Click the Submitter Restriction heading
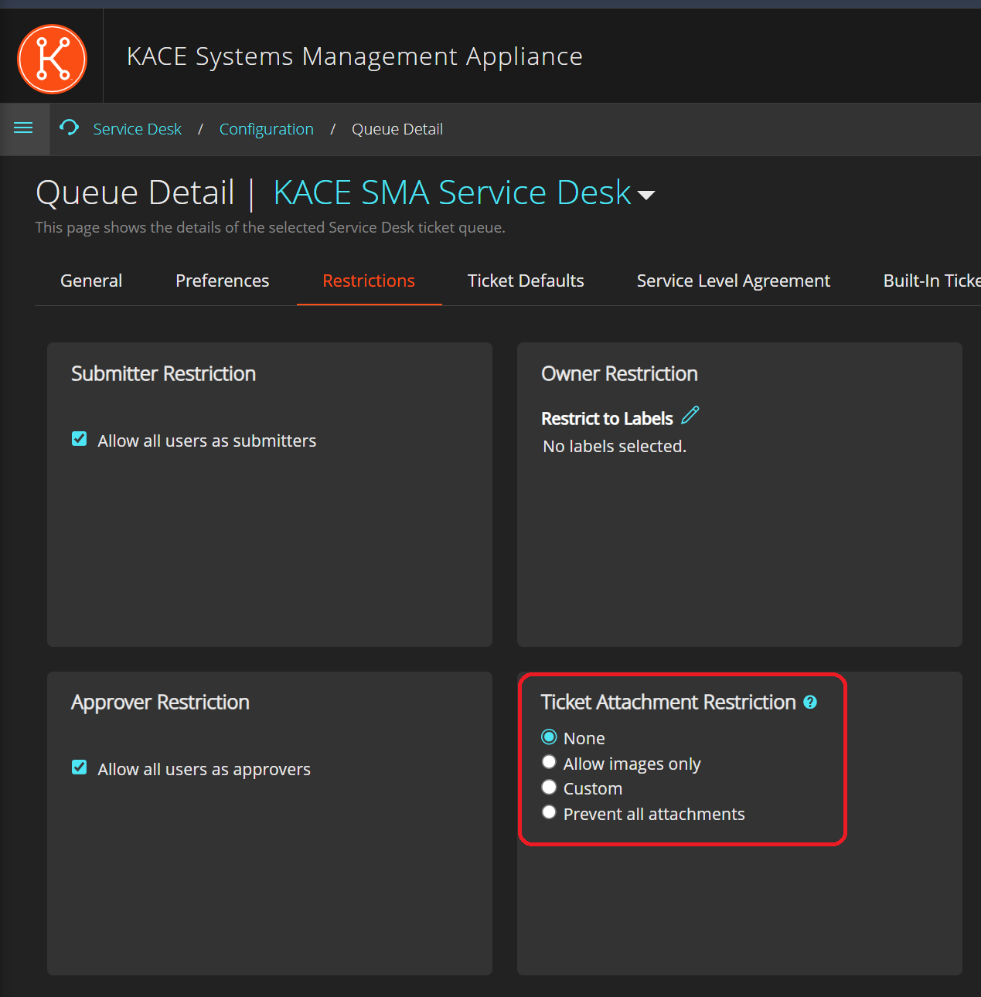 click(x=163, y=374)
